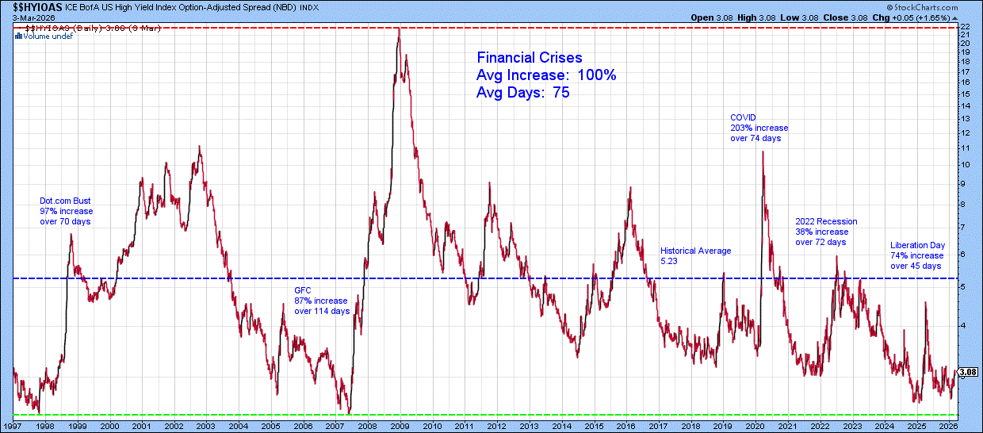Select the COVID 203% increase annotation
Screen dimensions: 983x433
point(759,128)
